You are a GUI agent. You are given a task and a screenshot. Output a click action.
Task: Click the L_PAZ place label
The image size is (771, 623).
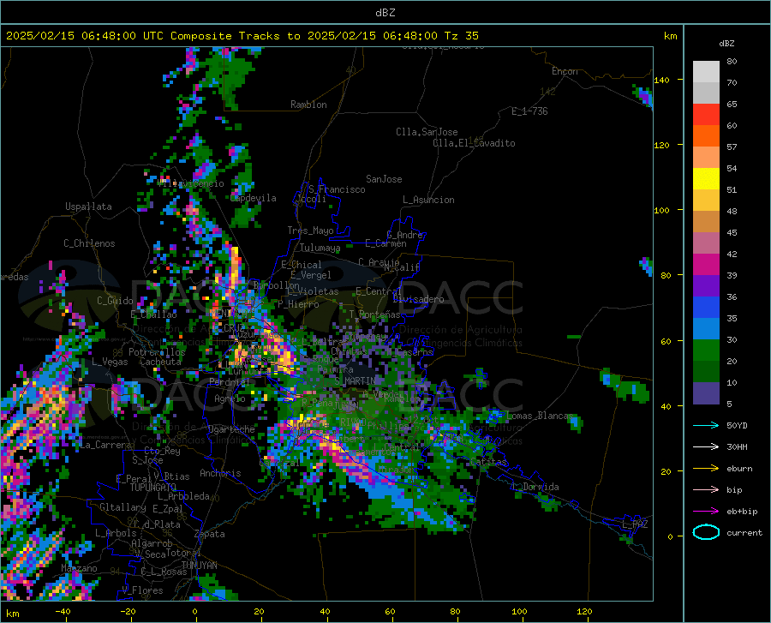[x=635, y=524]
